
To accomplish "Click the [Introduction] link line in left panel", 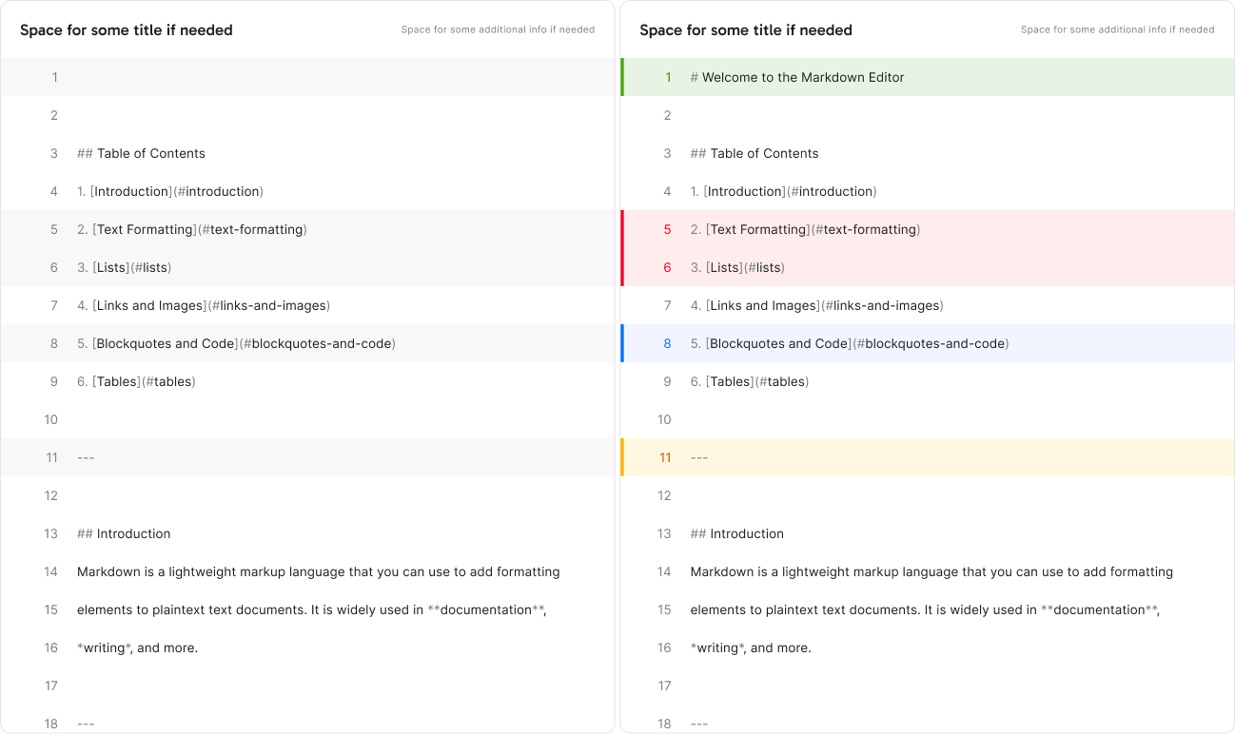I will [170, 191].
